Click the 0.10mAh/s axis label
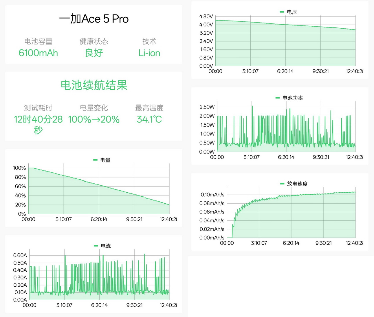374x317 pixels. [x=212, y=195]
